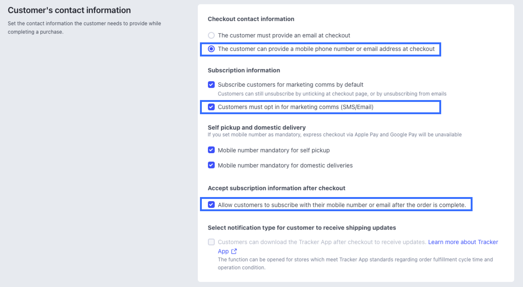The image size is (523, 287).
Task: Click the 'Self pickup and domestic delivery' heading
Action: [257, 127]
